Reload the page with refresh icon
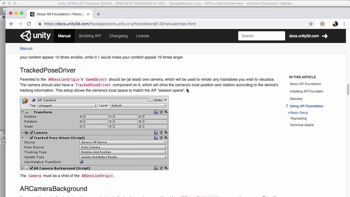This screenshot has width=350, height=197. pos(29,24)
